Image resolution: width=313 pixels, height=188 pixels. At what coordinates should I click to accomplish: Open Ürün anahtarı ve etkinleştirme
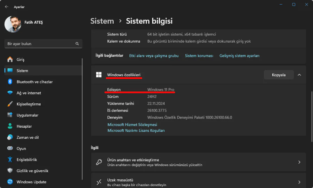click(x=199, y=162)
